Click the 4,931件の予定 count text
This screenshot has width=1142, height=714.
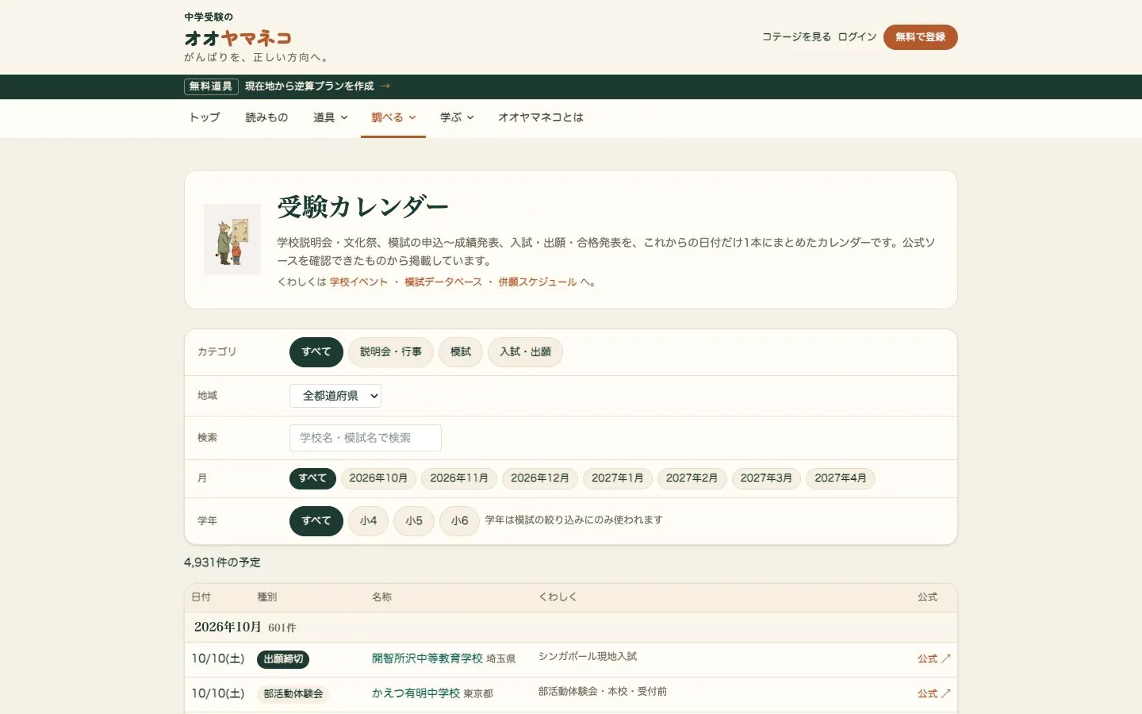click(x=222, y=562)
